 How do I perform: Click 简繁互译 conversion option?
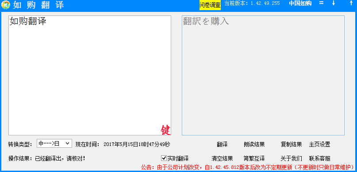tap(254, 158)
